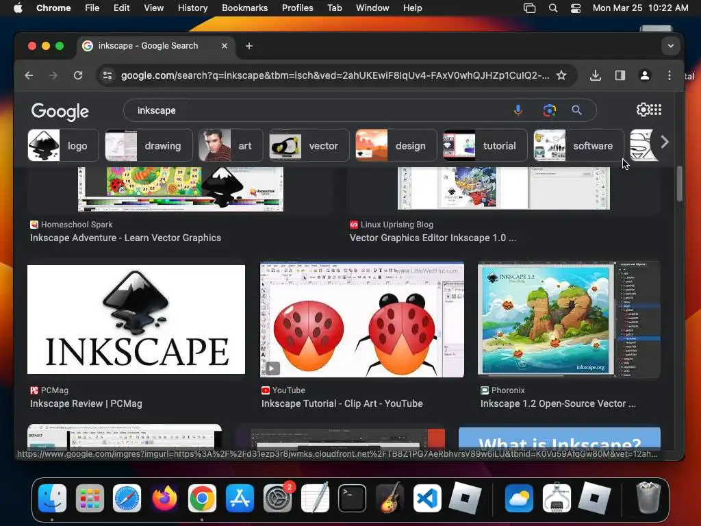Click the address bar URL
This screenshot has width=701, height=526.
[x=335, y=75]
